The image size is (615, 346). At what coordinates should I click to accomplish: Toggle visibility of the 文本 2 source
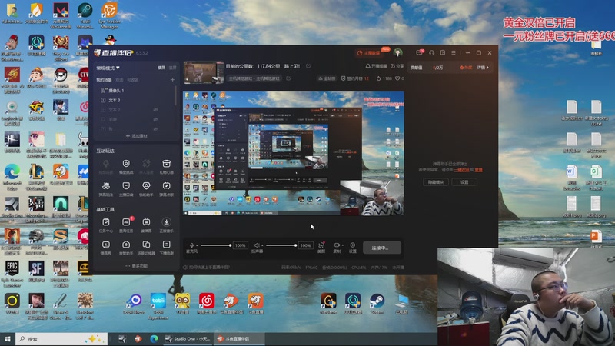coord(156,110)
